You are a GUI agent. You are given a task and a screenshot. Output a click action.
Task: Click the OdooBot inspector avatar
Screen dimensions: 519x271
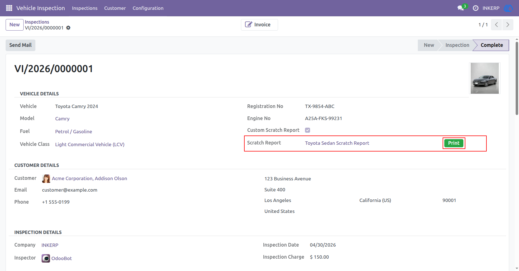[x=46, y=258]
